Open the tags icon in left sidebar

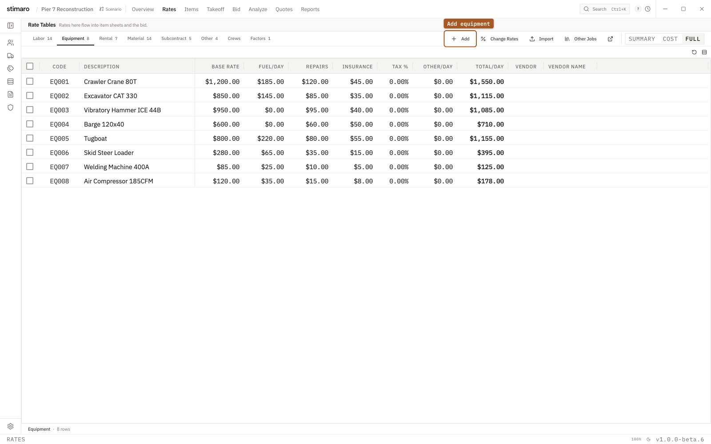pyautogui.click(x=10, y=68)
